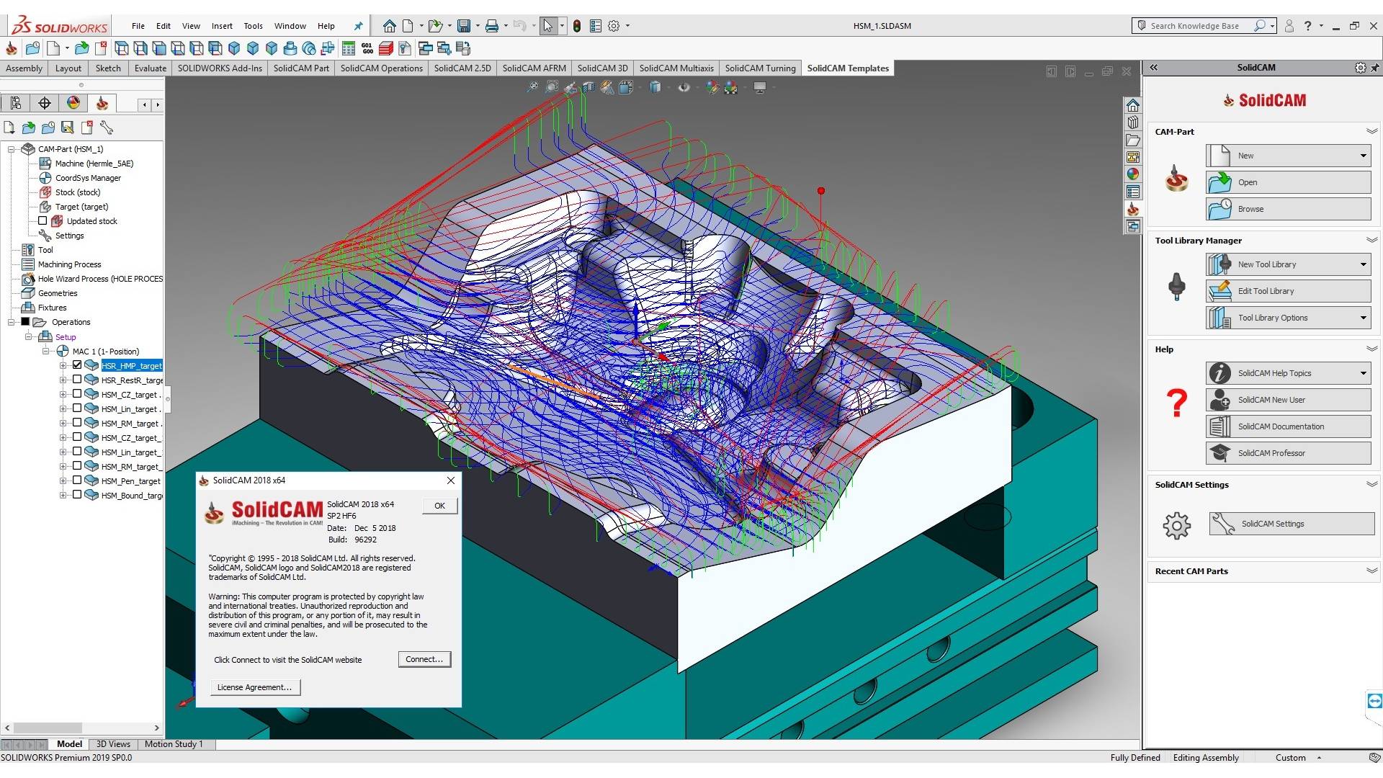Click the License Agreement... button
The width and height of the screenshot is (1383, 778).
click(x=254, y=687)
